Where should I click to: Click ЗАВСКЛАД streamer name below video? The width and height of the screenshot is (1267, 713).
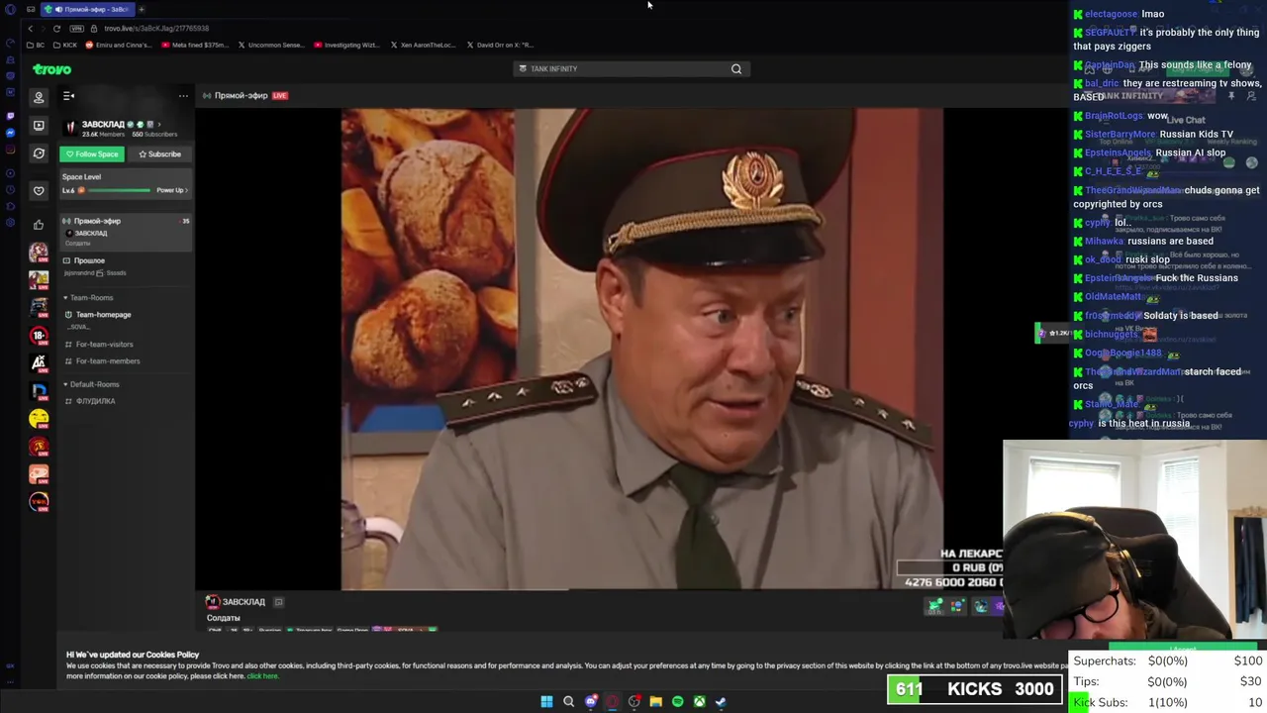[244, 602]
